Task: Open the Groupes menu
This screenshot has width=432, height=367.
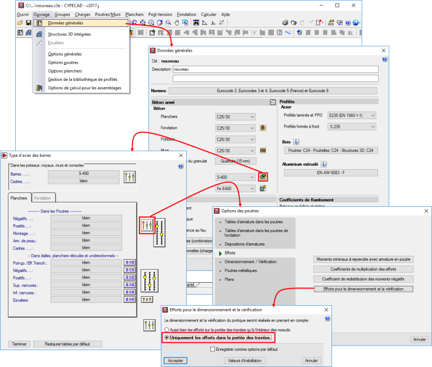Action: pyautogui.click(x=62, y=14)
